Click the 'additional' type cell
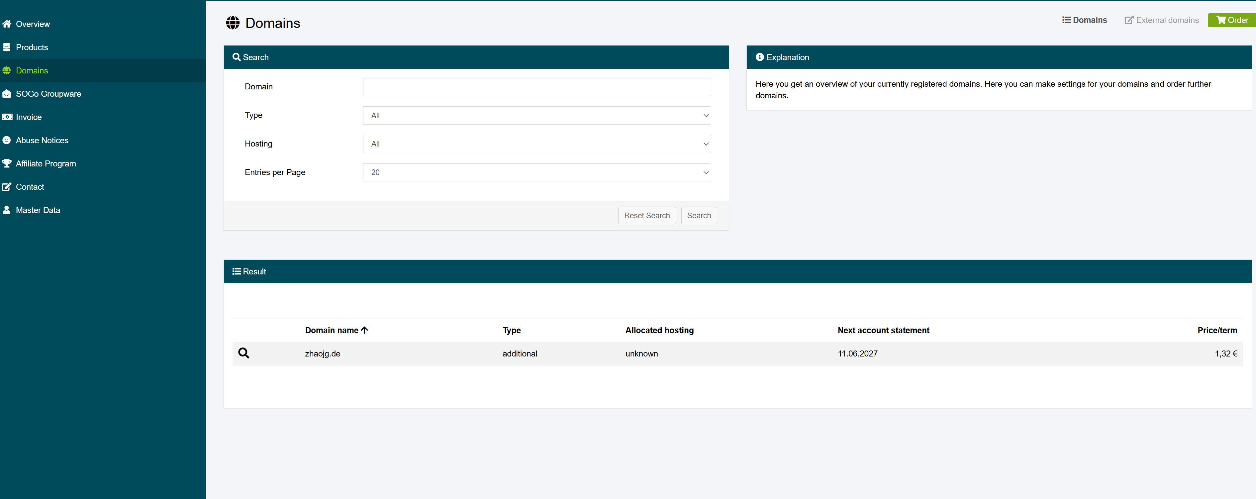The image size is (1256, 499). pyautogui.click(x=520, y=353)
